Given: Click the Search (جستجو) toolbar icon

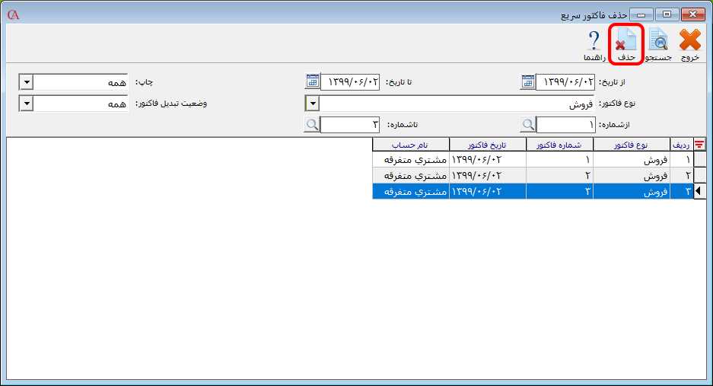Looking at the screenshot, I should pyautogui.click(x=658, y=42).
